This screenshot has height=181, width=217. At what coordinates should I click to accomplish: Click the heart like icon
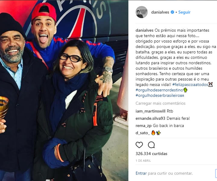139,145
